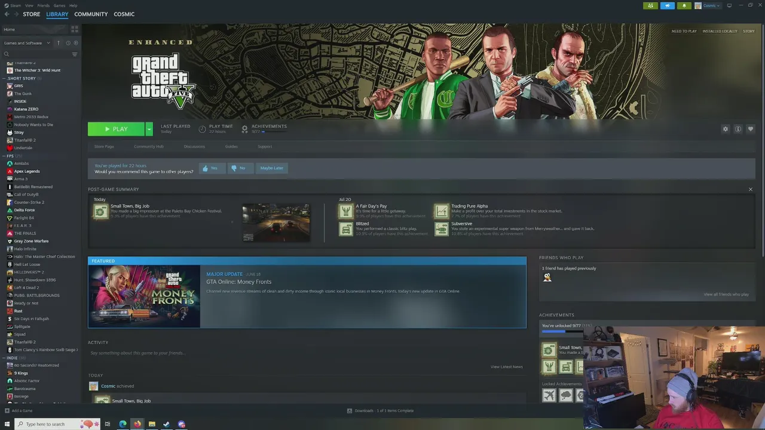This screenshot has width=765, height=430.
Task: Open the Friends menu
Action: 43,5
